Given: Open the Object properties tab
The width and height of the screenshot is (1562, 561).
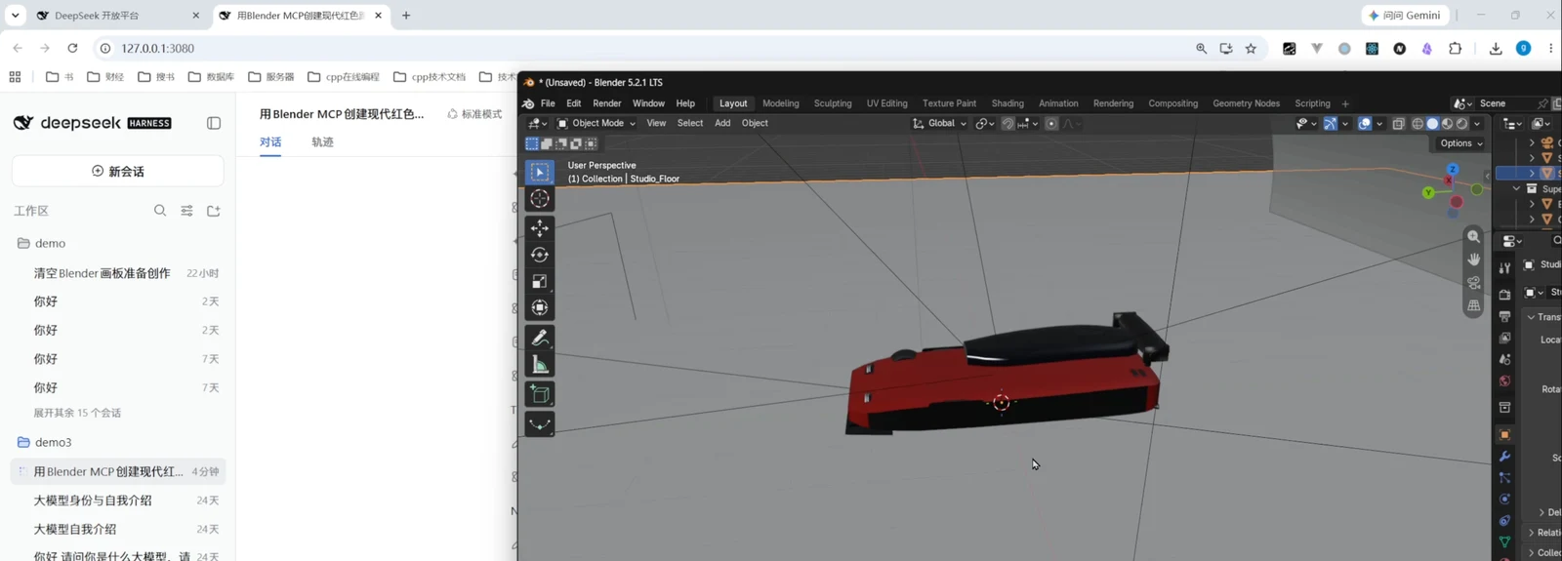Looking at the screenshot, I should [1504, 435].
